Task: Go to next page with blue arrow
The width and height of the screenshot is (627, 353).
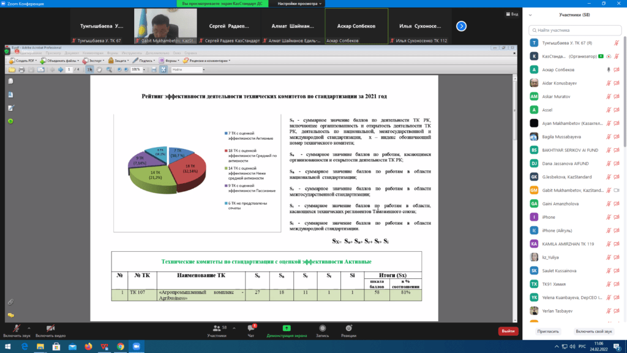Action: tap(61, 70)
